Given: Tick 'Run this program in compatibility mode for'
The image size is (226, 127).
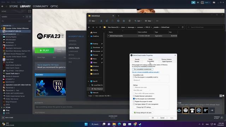Looking at the screenshot, I should click(134, 77).
